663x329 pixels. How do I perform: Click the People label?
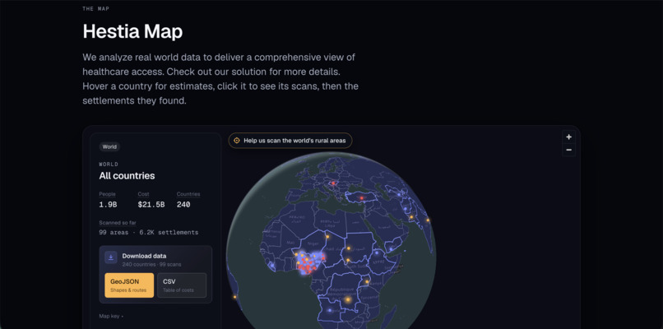[x=107, y=194]
